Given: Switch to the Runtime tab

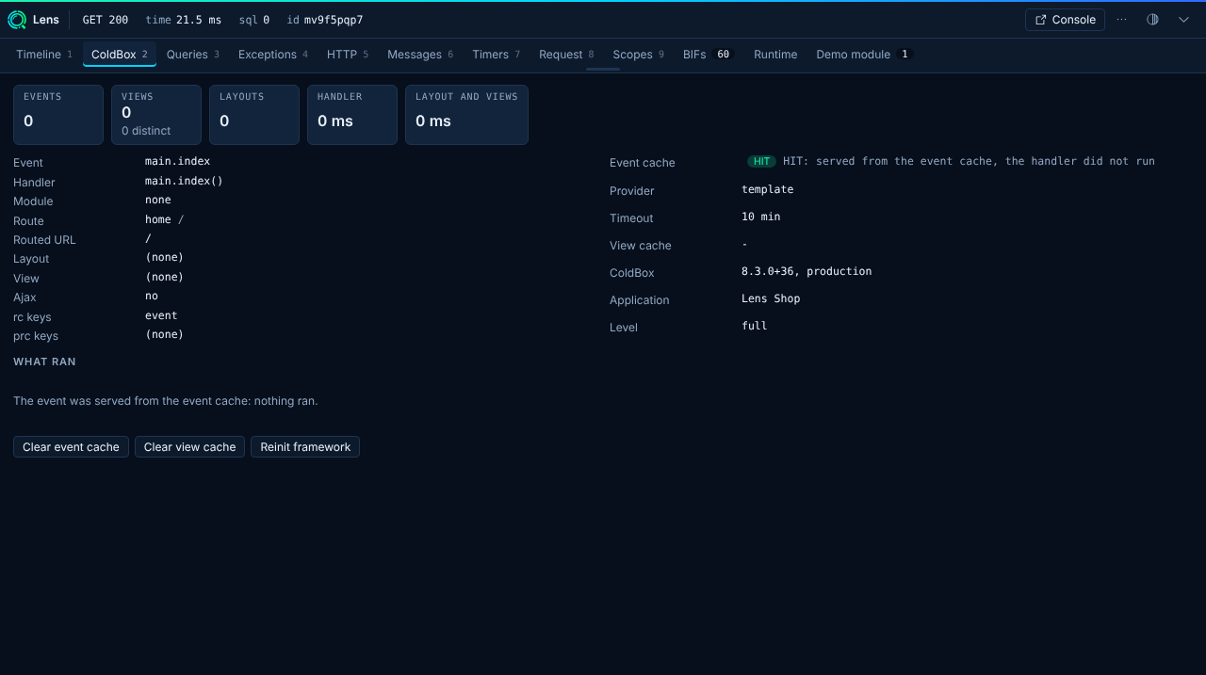Looking at the screenshot, I should coord(775,55).
